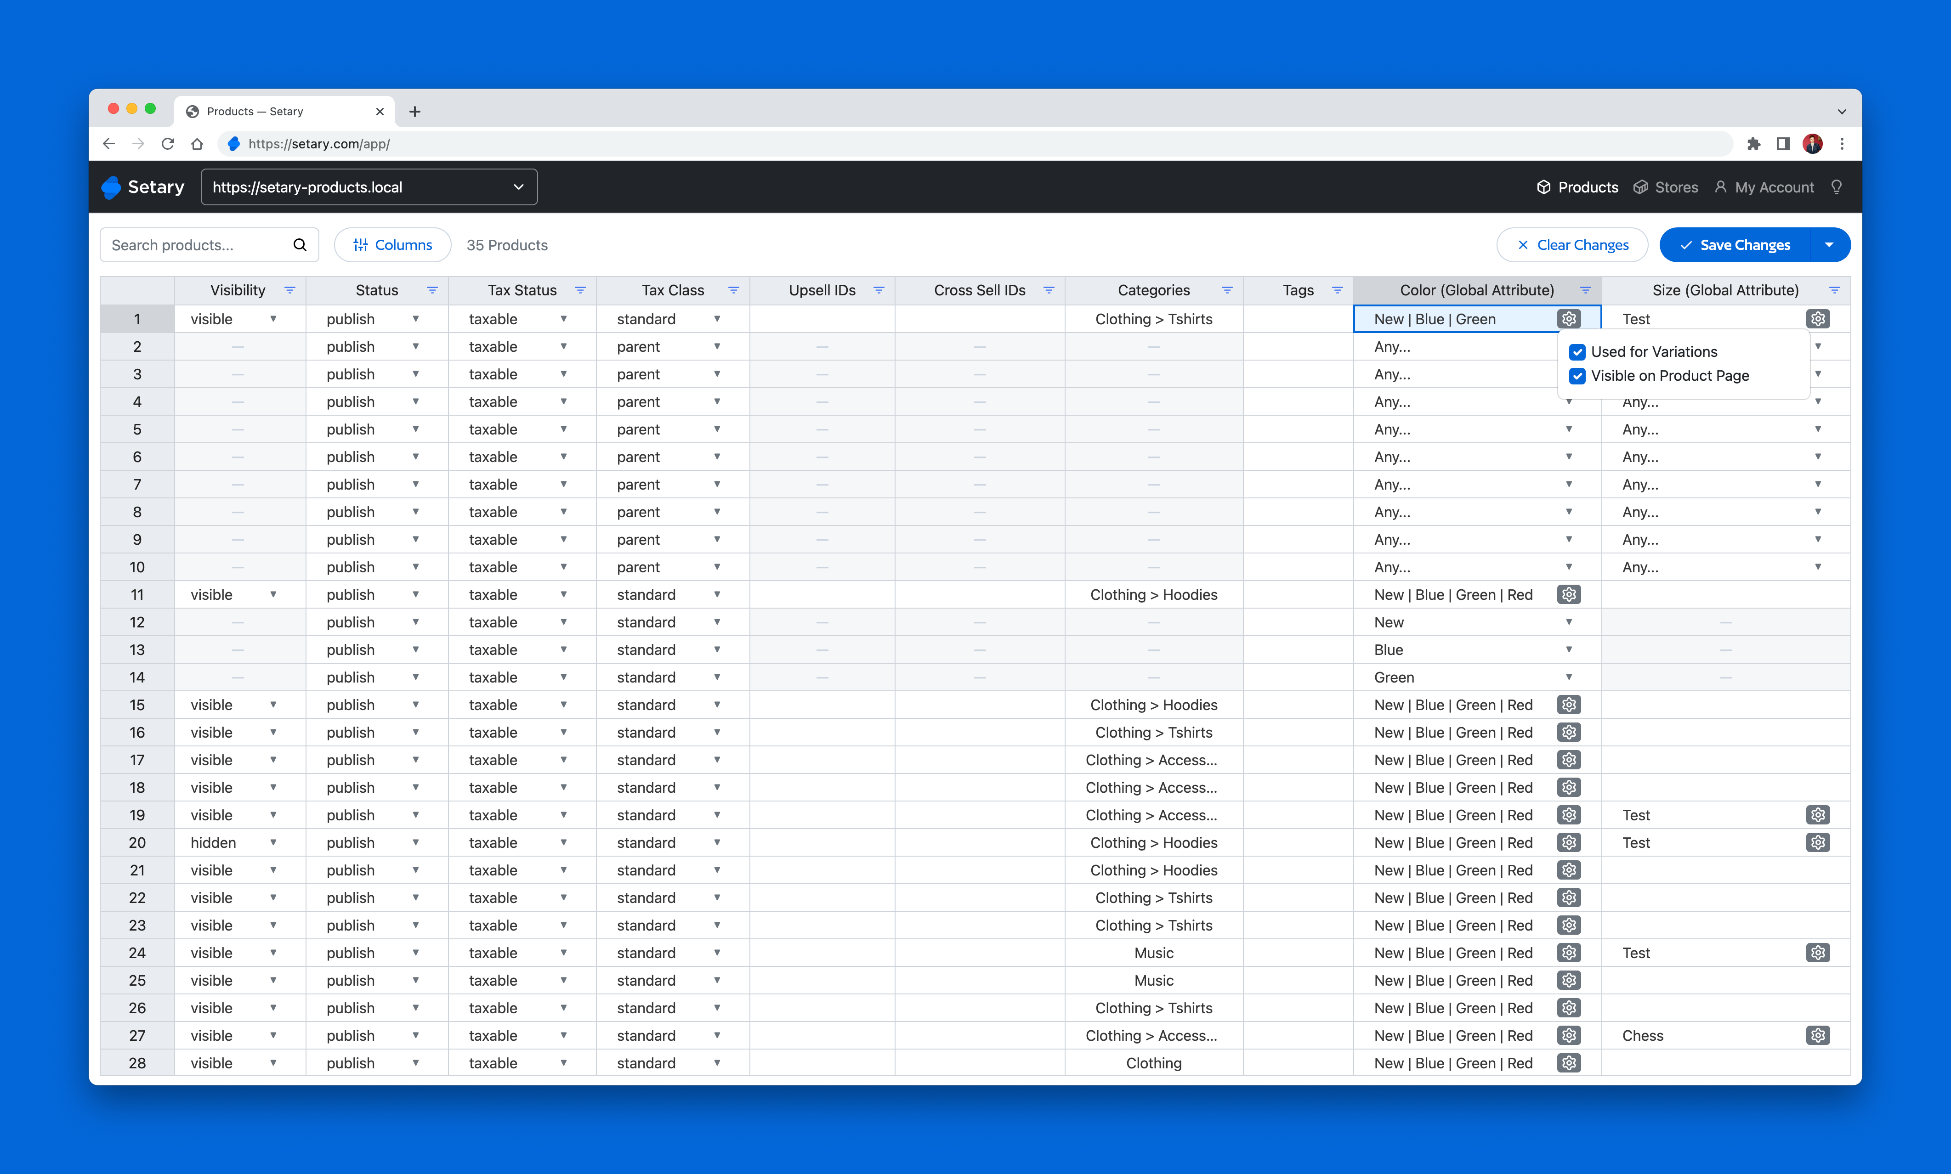Open attribute settings gear for row 11 Color
Image resolution: width=1951 pixels, height=1174 pixels.
1569,595
